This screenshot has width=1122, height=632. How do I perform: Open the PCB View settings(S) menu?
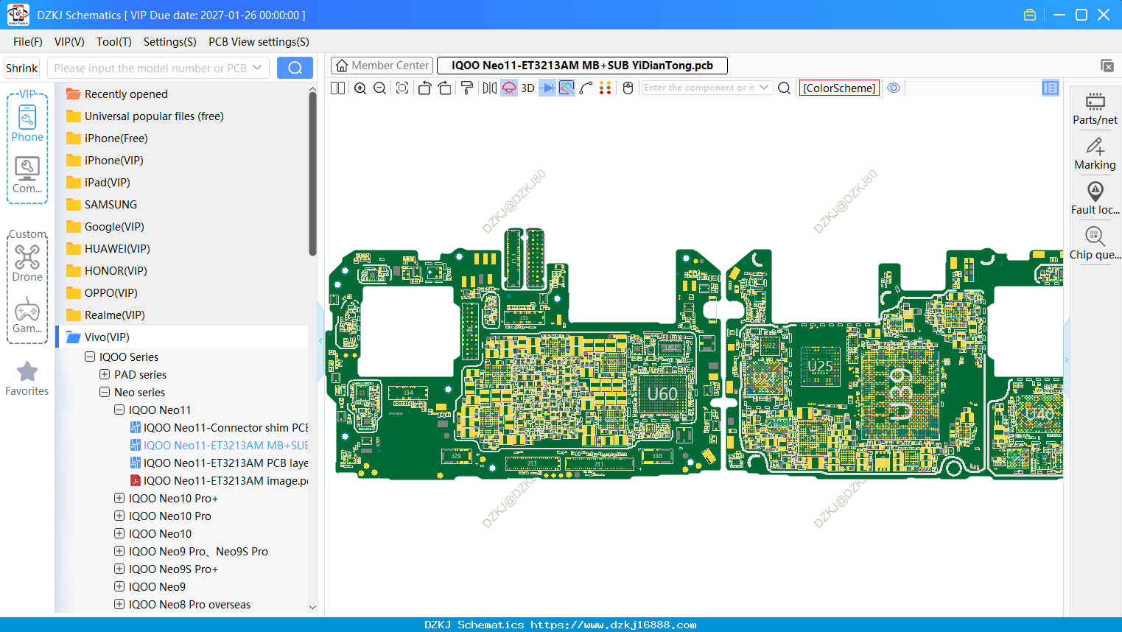259,42
